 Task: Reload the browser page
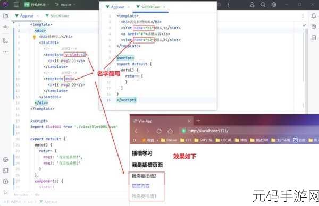tap(159, 131)
